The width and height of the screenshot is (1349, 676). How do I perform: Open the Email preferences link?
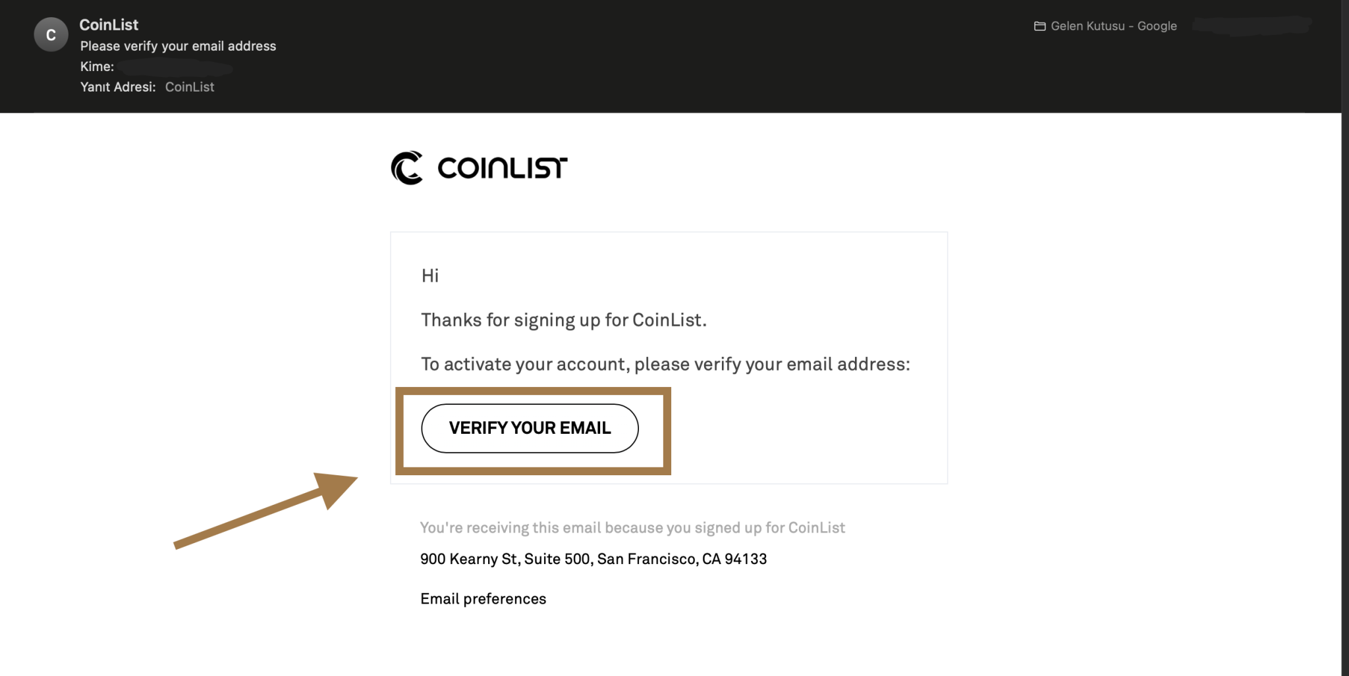[x=483, y=599]
